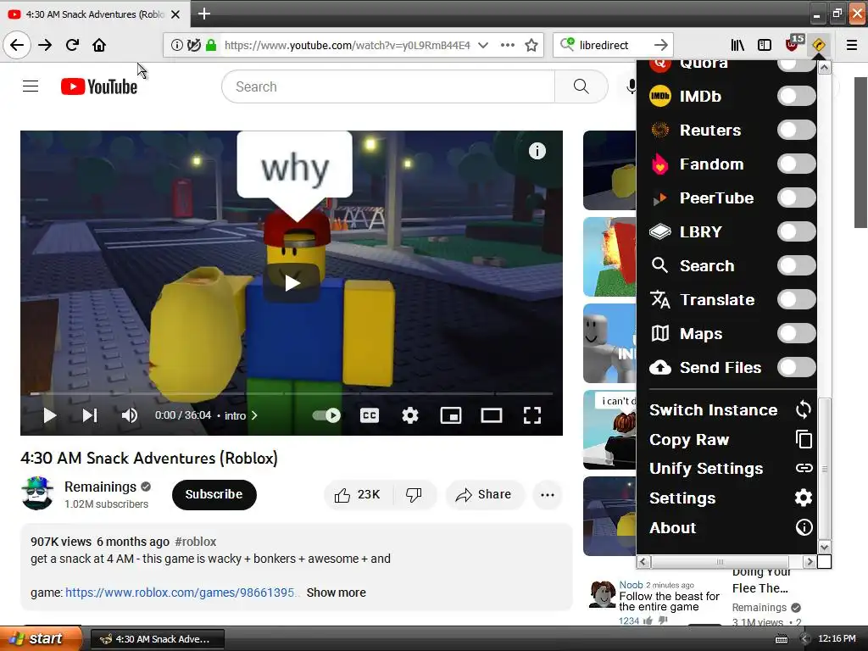The height and width of the screenshot is (651, 868).
Task: Open the About entry in popup
Action: point(731,527)
